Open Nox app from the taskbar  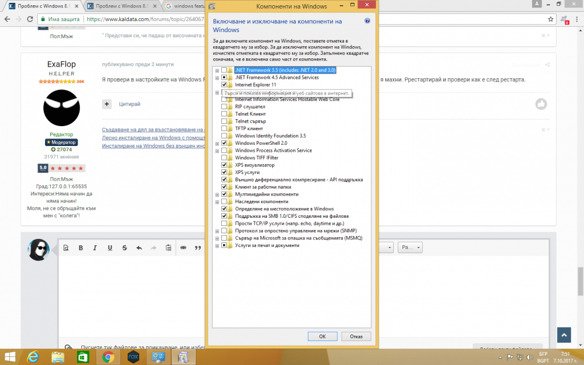pyautogui.click(x=133, y=357)
